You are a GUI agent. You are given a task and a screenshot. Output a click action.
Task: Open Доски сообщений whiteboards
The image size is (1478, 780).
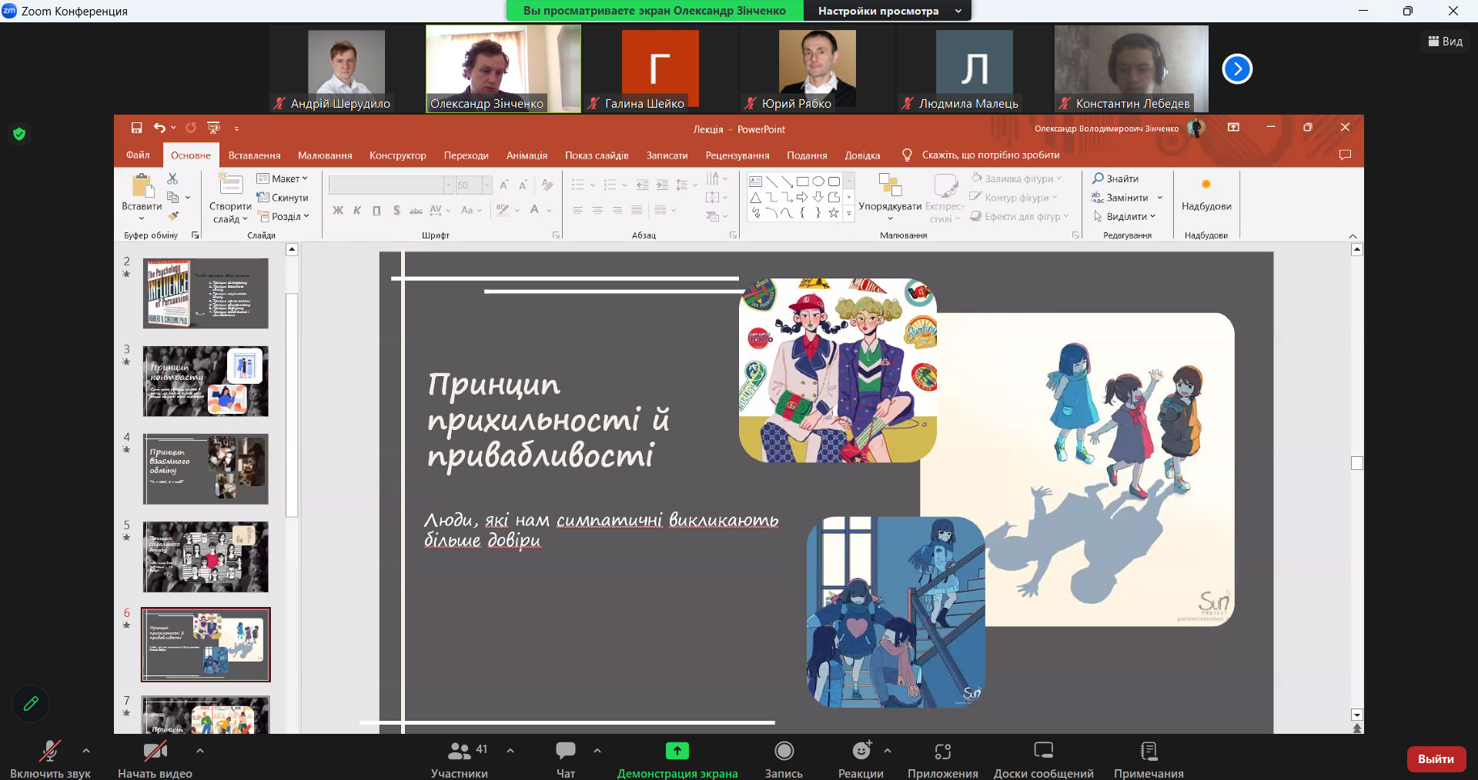point(1044,758)
